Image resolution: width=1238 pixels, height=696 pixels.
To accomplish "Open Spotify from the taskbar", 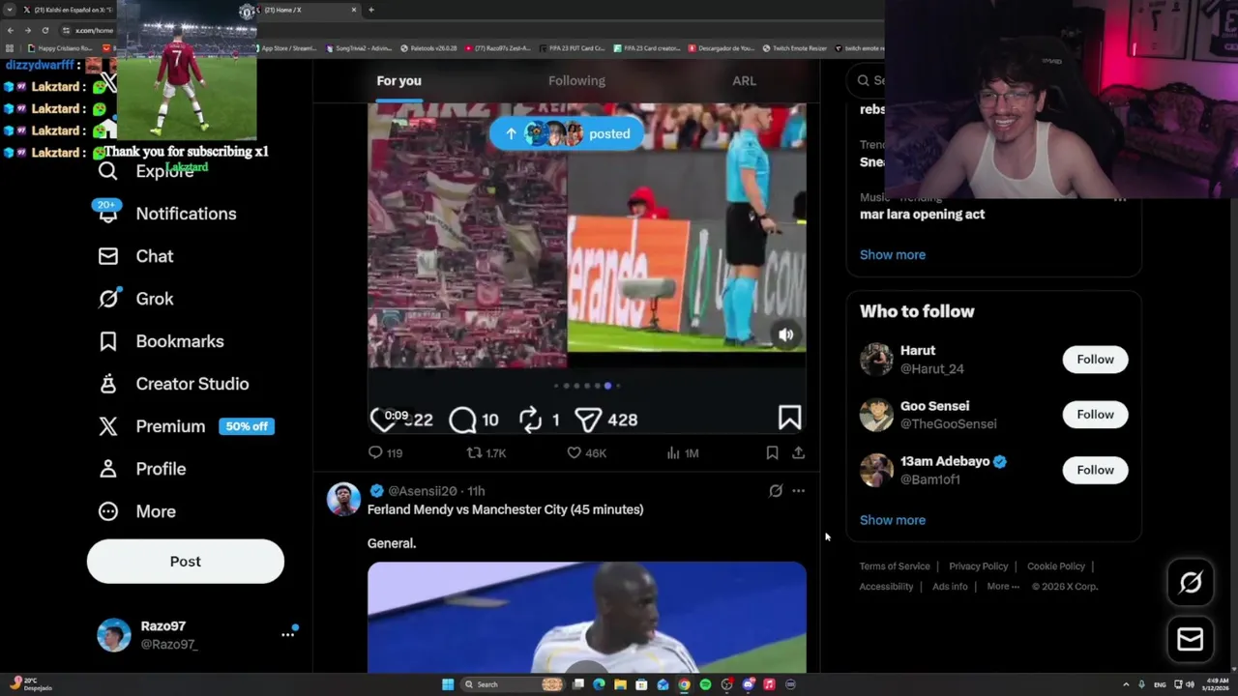I will coord(705,684).
